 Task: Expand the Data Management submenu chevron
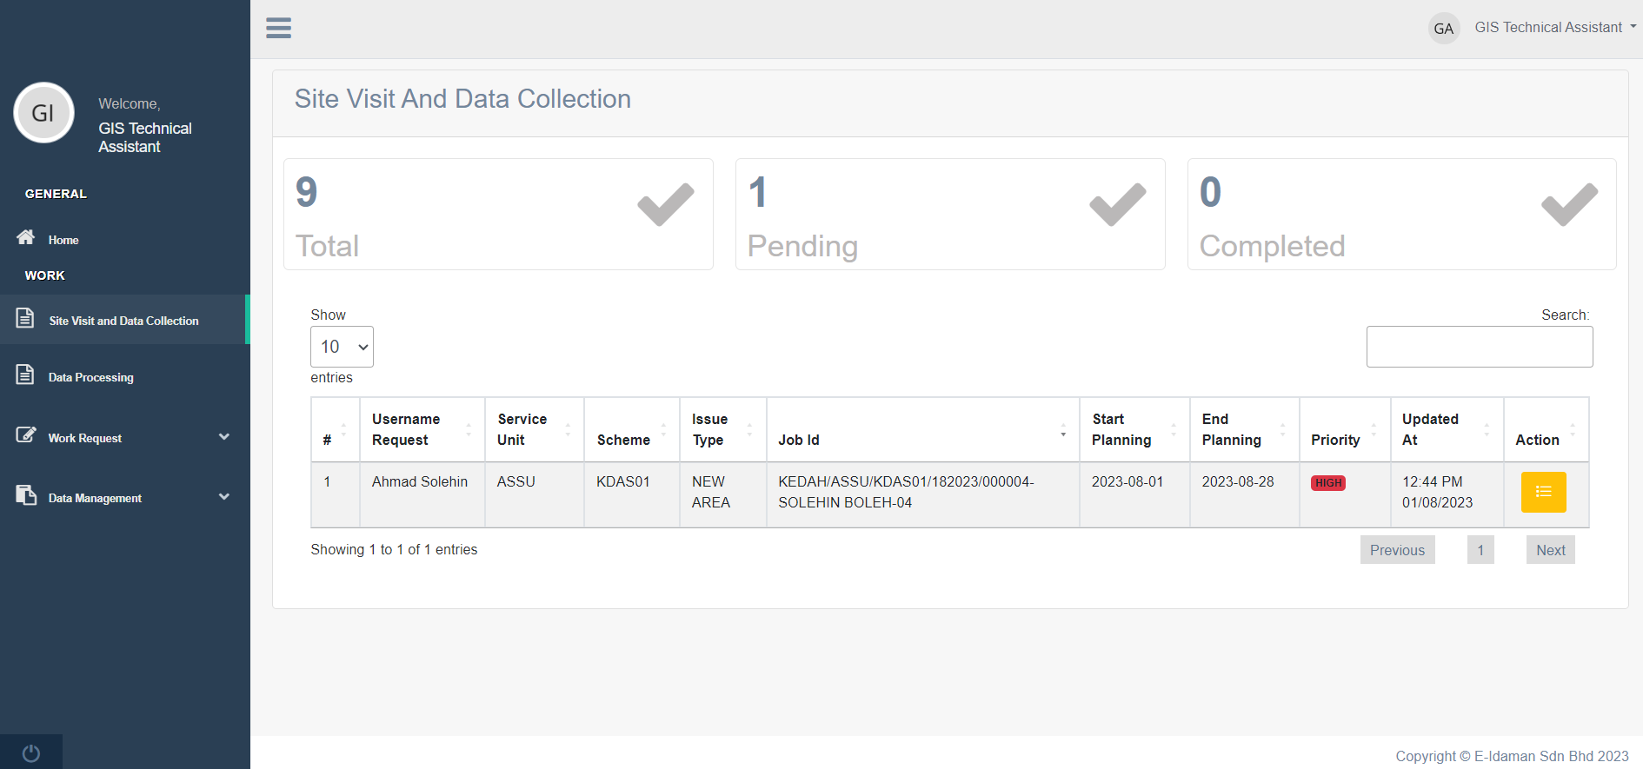[x=224, y=497]
